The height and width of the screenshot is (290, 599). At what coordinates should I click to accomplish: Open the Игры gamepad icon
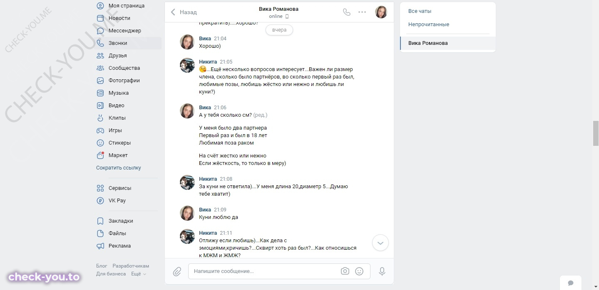[x=100, y=130]
